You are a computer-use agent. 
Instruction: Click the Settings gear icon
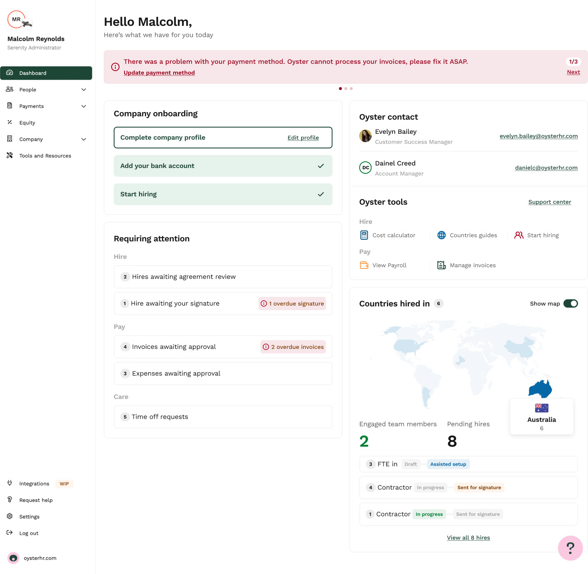click(x=10, y=516)
